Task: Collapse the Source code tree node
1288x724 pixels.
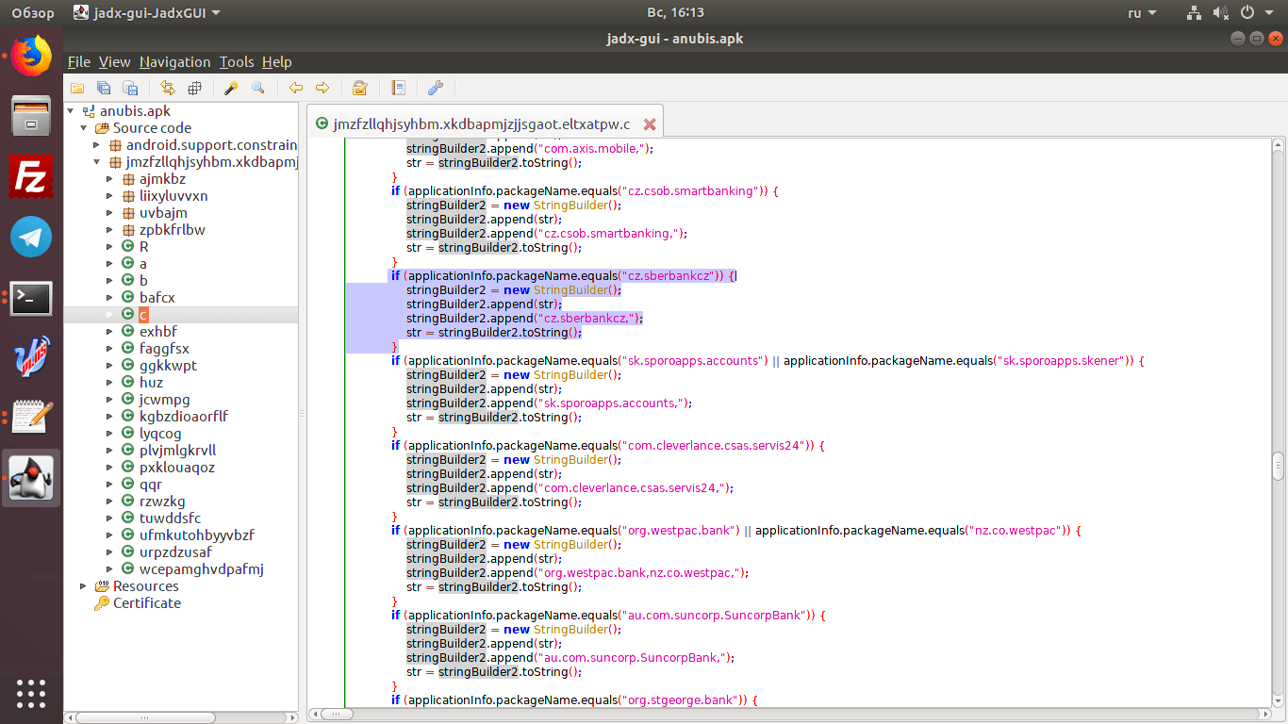Action: pyautogui.click(x=84, y=128)
